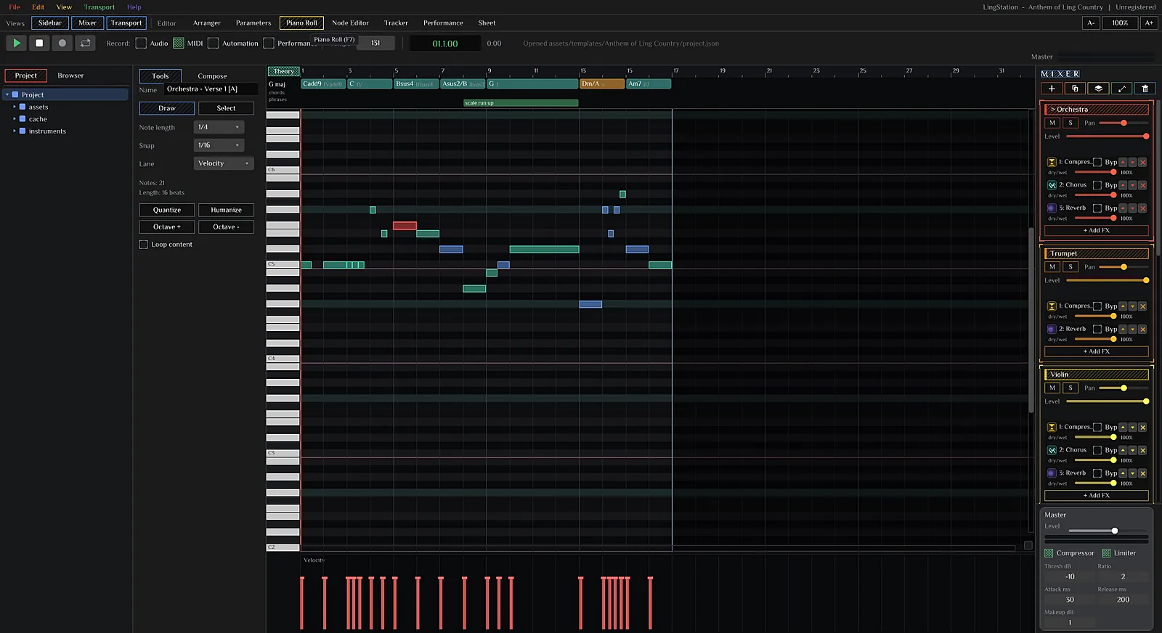Screen dimensions: 1162x633
Task: Click the Stop transport button
Action: pyautogui.click(x=39, y=43)
